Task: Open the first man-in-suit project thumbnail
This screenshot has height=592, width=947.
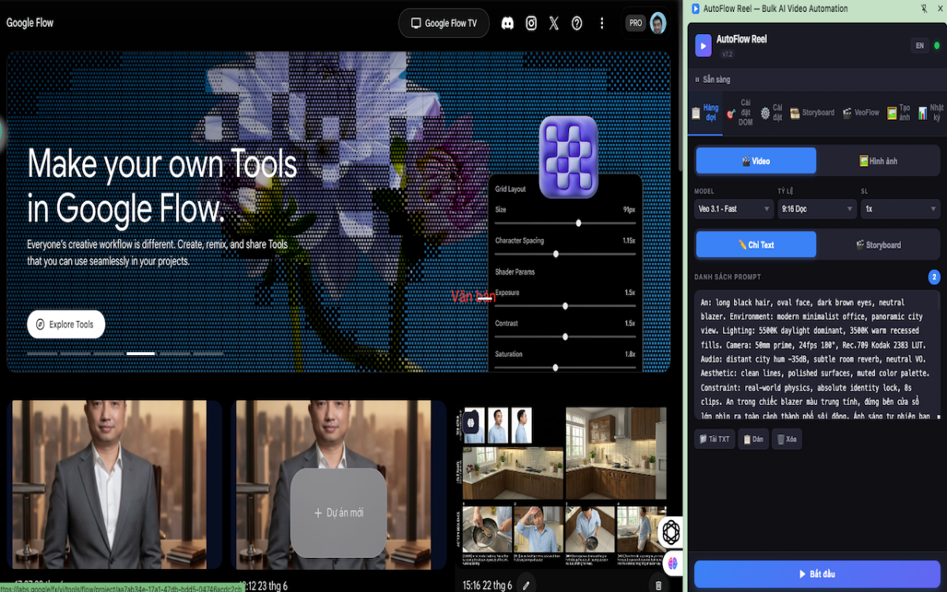Action: 107,485
